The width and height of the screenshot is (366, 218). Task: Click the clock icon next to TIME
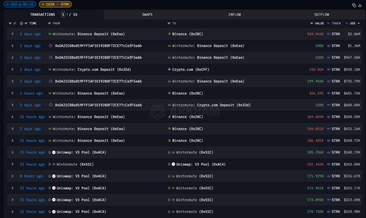pyautogui.click(x=21, y=23)
